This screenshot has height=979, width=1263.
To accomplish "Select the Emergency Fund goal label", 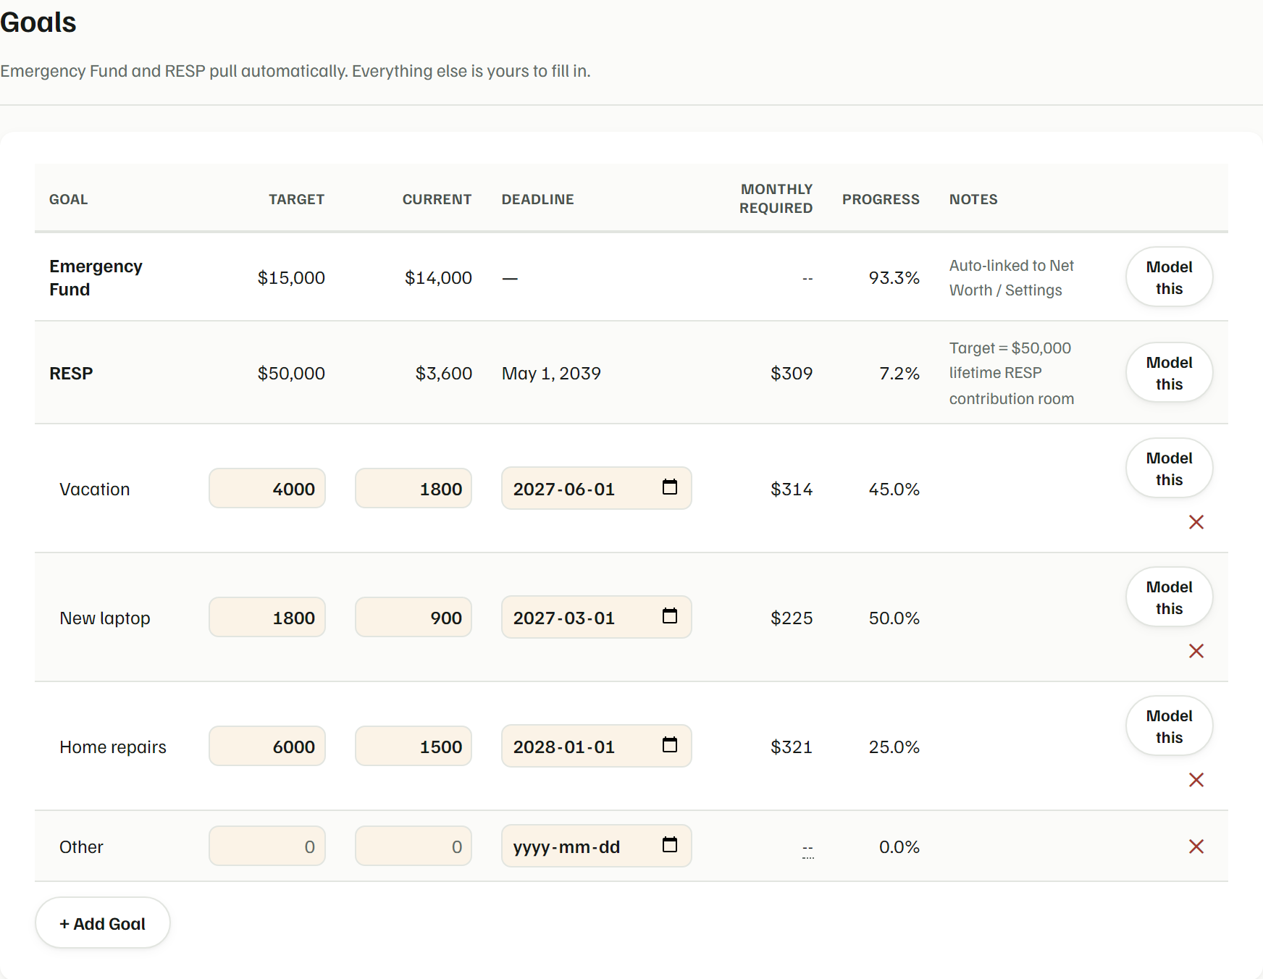I will [x=96, y=277].
